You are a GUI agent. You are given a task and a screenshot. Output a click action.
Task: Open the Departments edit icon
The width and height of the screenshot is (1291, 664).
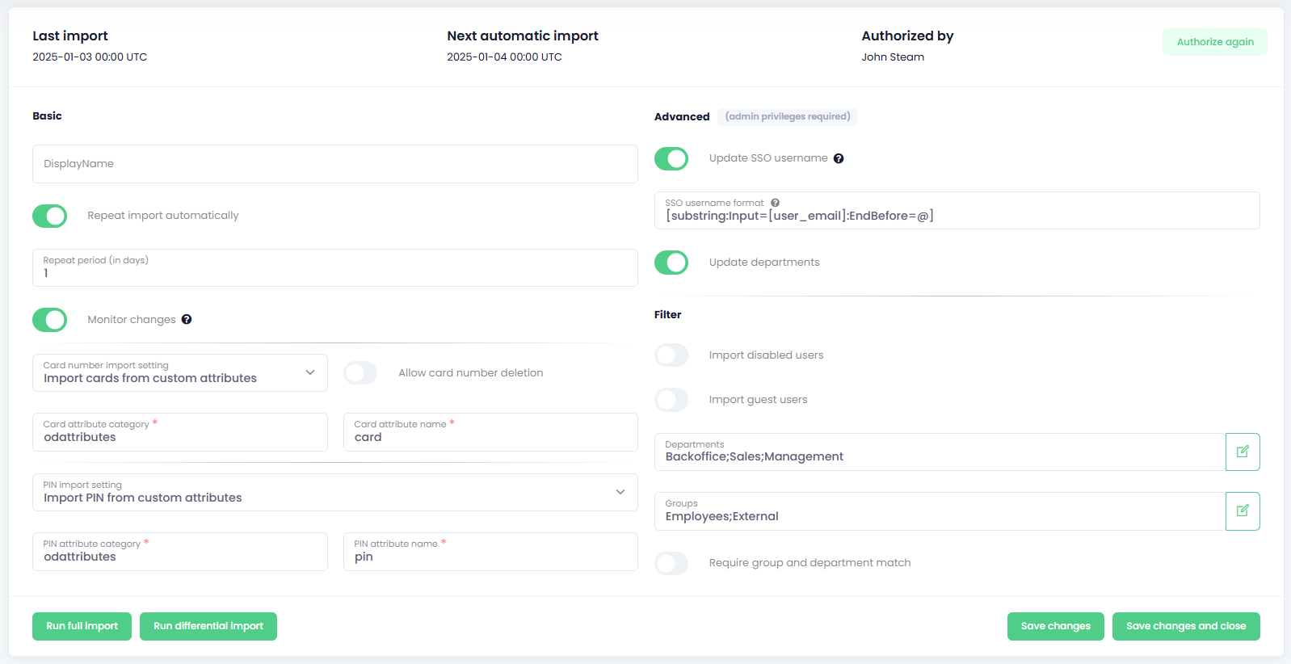[x=1243, y=452]
